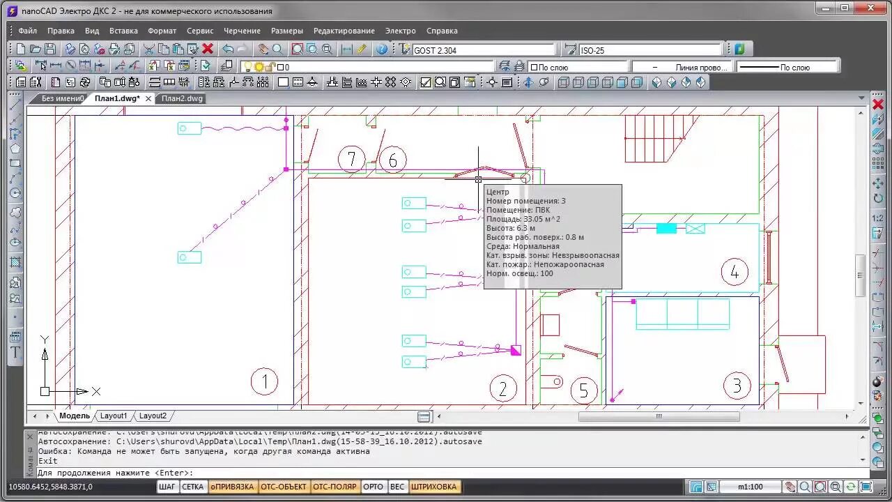
Task: Click the status bar pan hand icon
Action: tap(790, 487)
